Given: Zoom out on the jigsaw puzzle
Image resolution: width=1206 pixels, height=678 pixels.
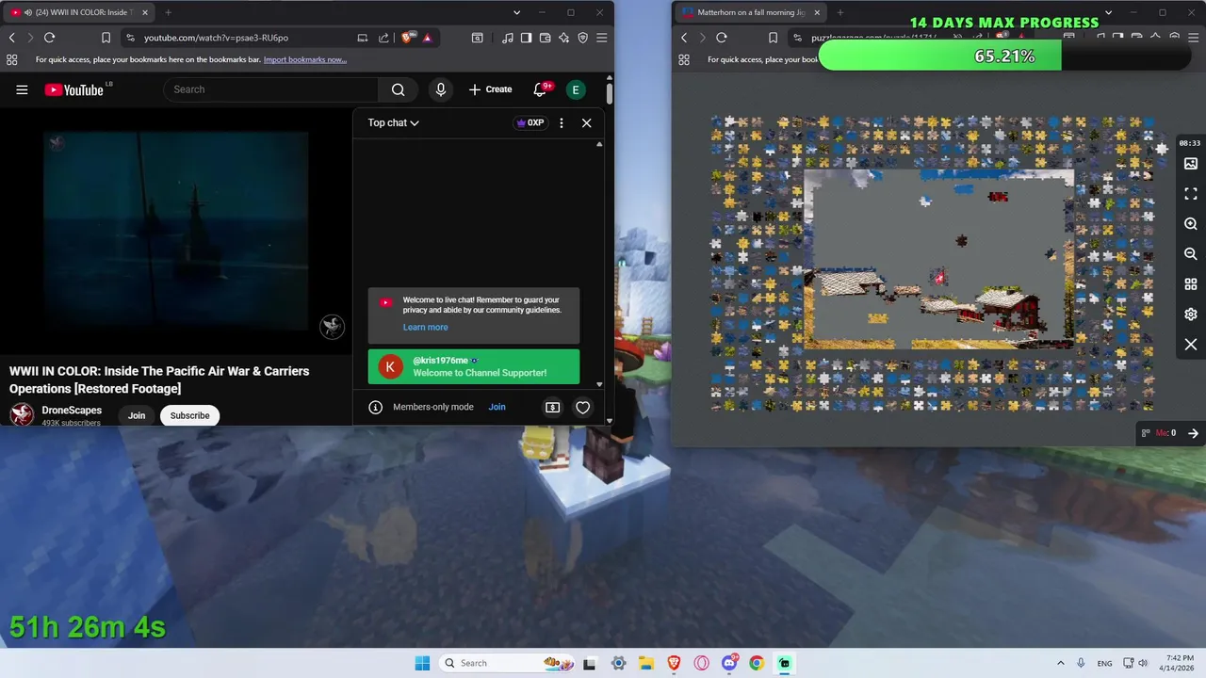Looking at the screenshot, I should pyautogui.click(x=1191, y=254).
